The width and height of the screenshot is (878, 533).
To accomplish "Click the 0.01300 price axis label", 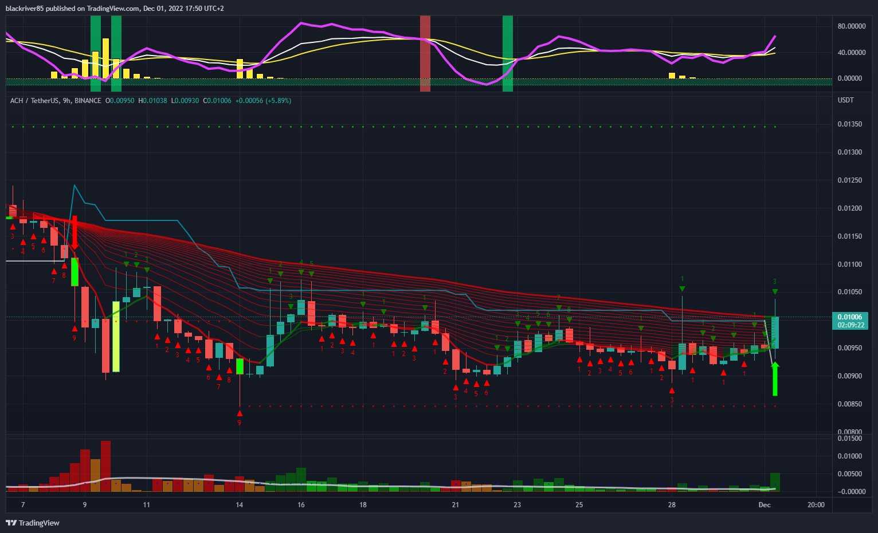I will pyautogui.click(x=850, y=152).
